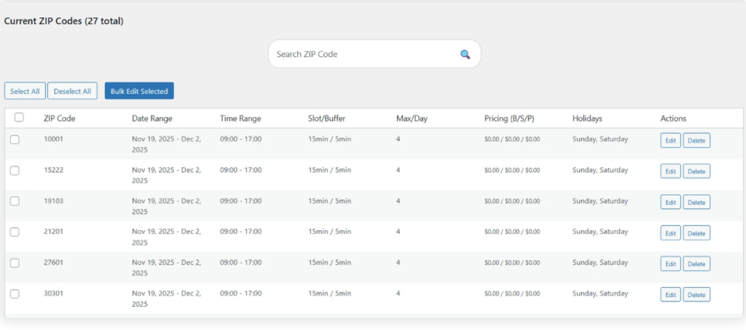
Task: Click the magnifying glass search icon
Action: [465, 55]
